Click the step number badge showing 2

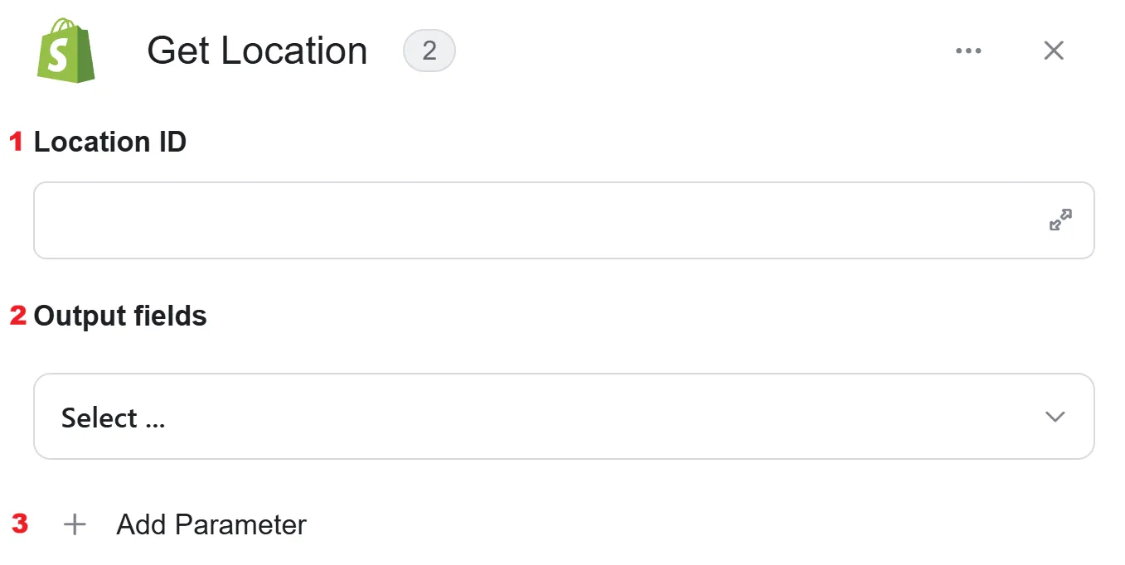tap(429, 51)
